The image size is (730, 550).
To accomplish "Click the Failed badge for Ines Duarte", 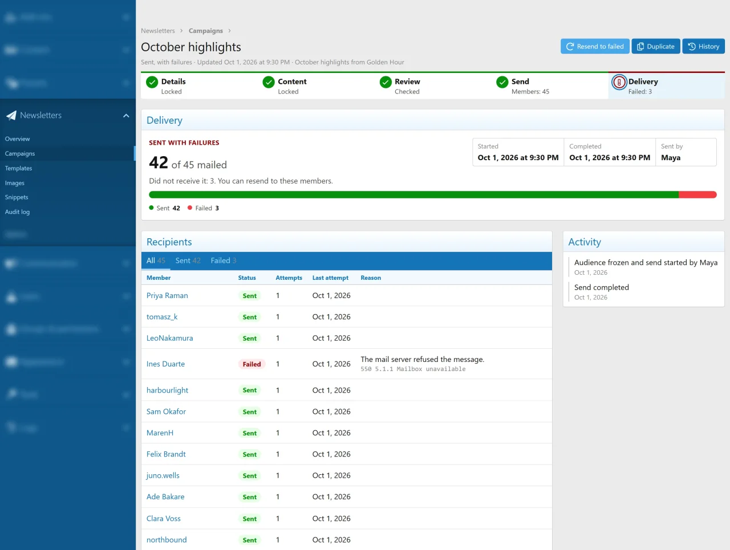I will [x=252, y=364].
